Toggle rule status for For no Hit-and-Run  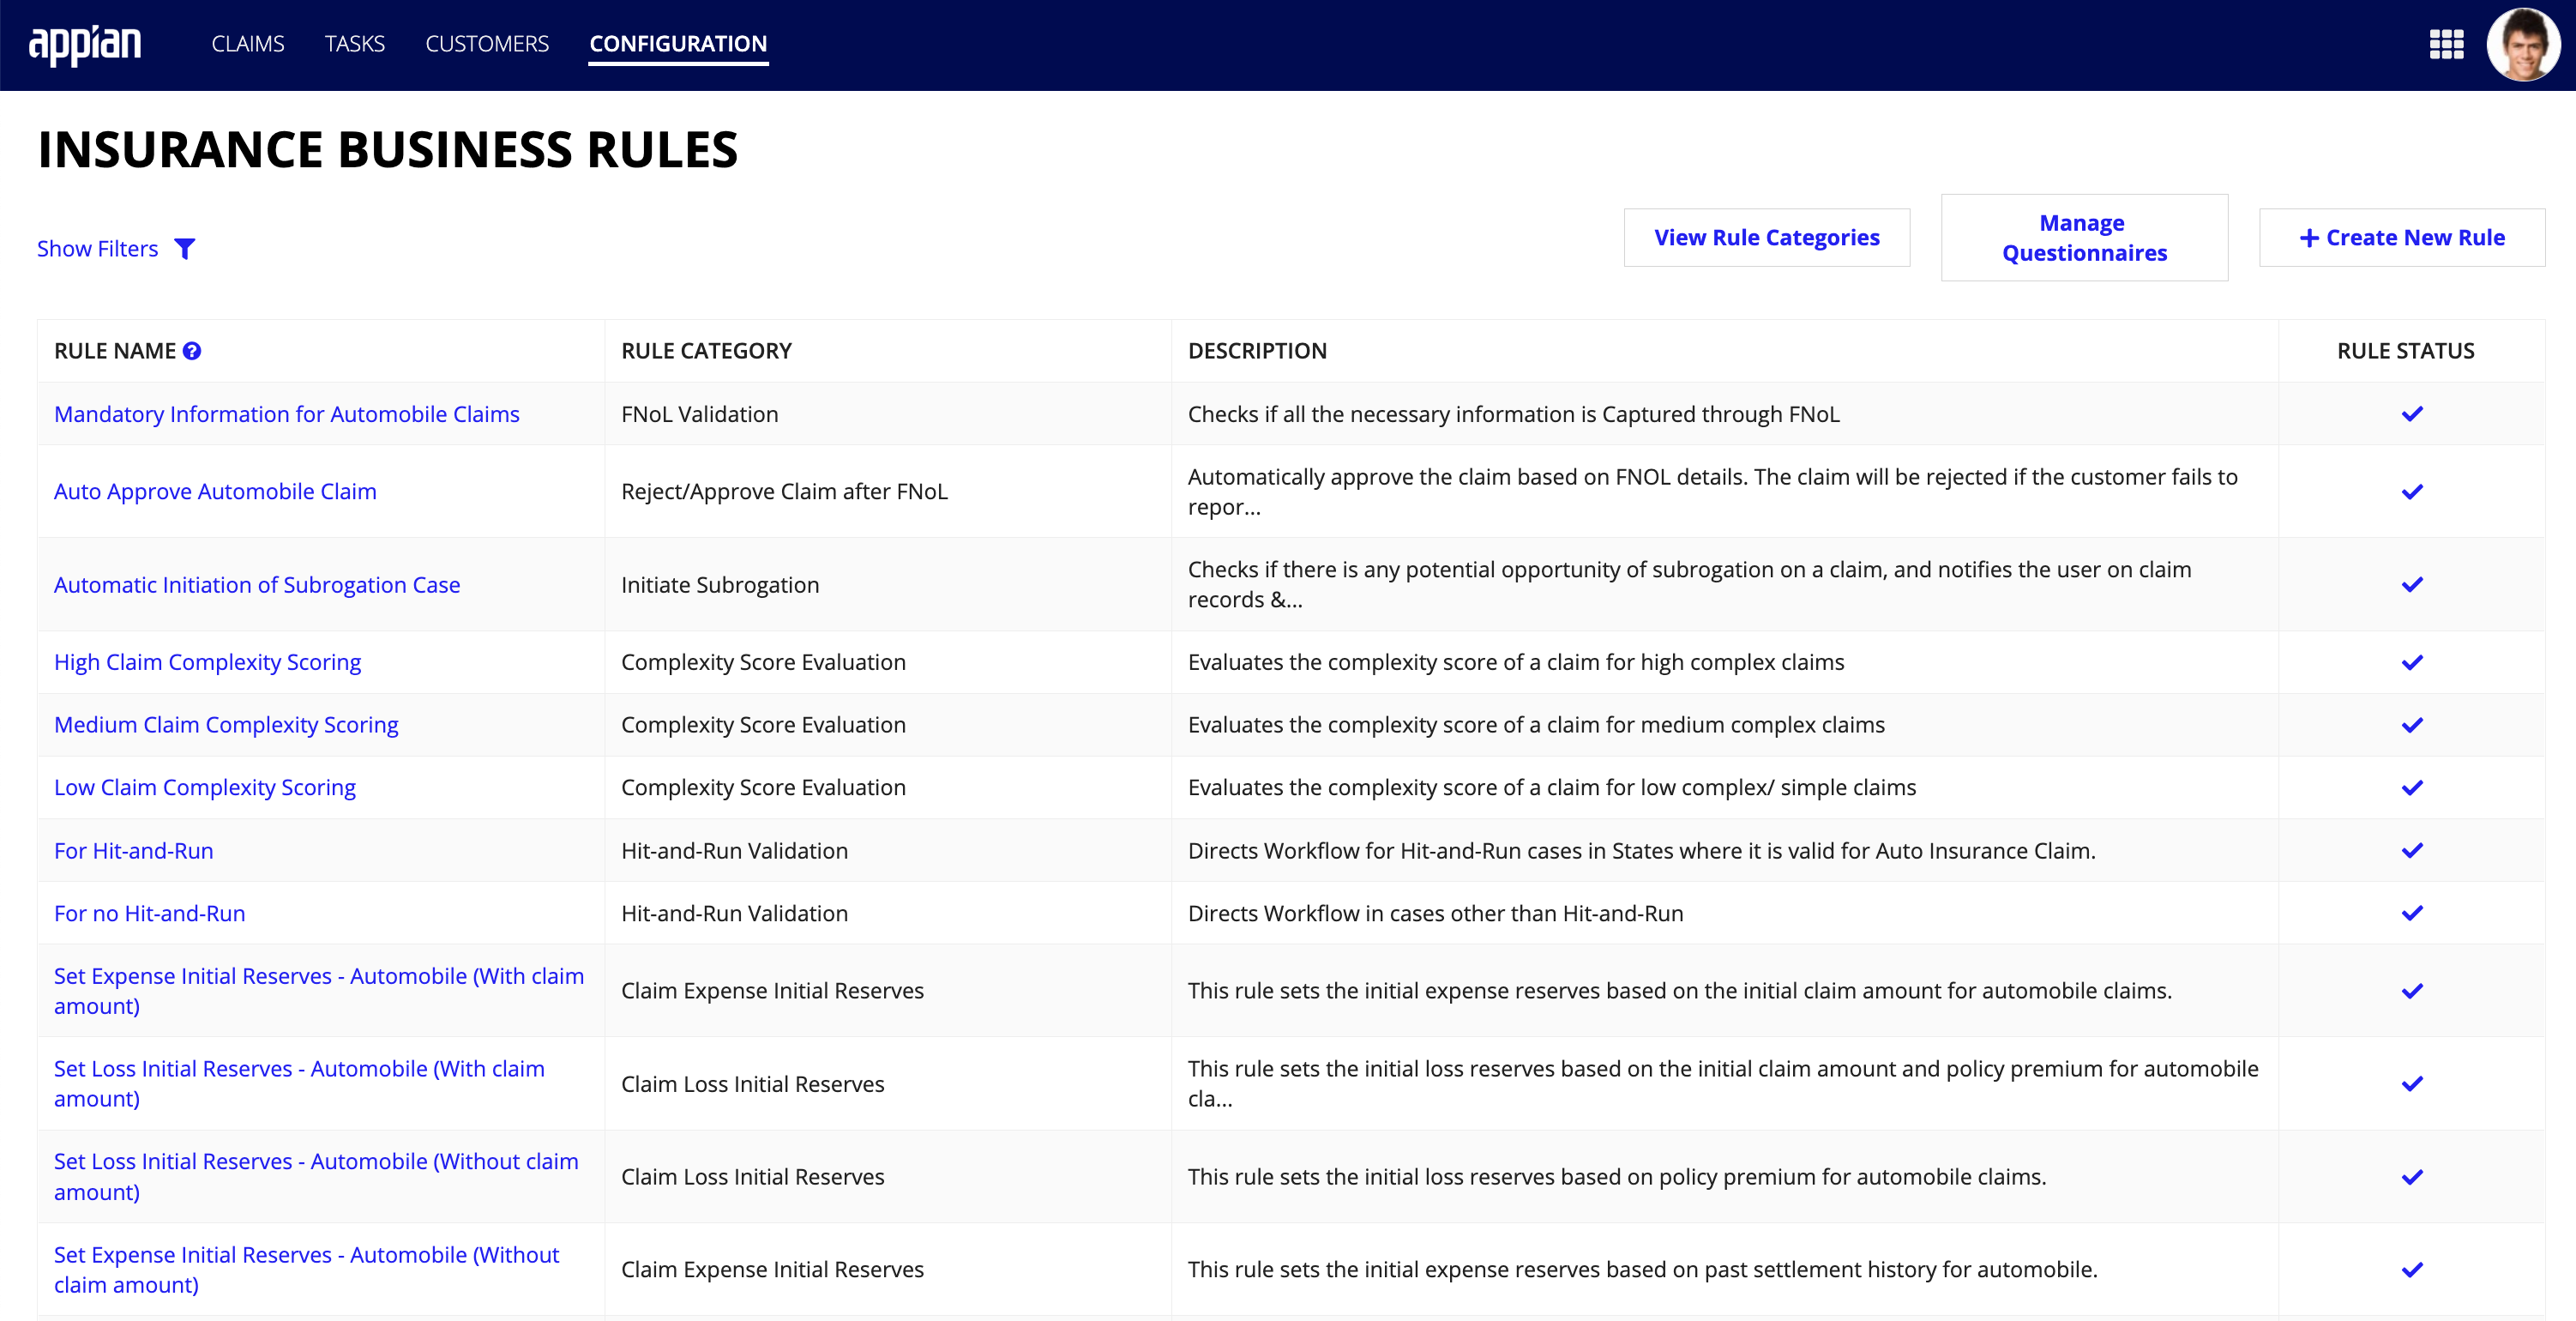click(2411, 912)
